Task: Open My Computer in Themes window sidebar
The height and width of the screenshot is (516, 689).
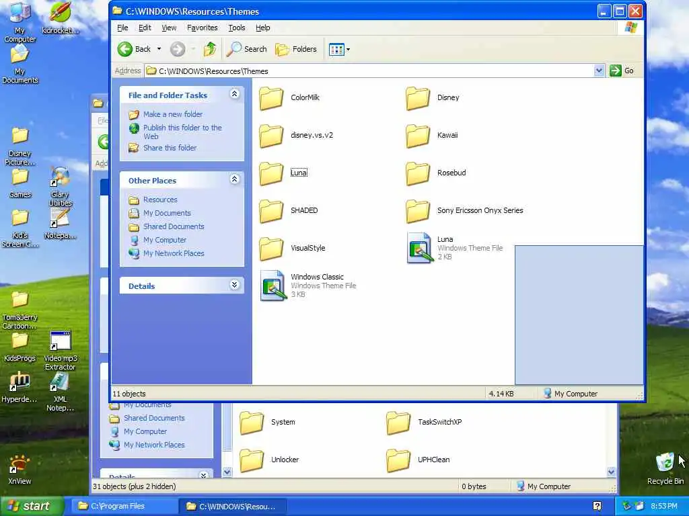Action: pos(165,240)
